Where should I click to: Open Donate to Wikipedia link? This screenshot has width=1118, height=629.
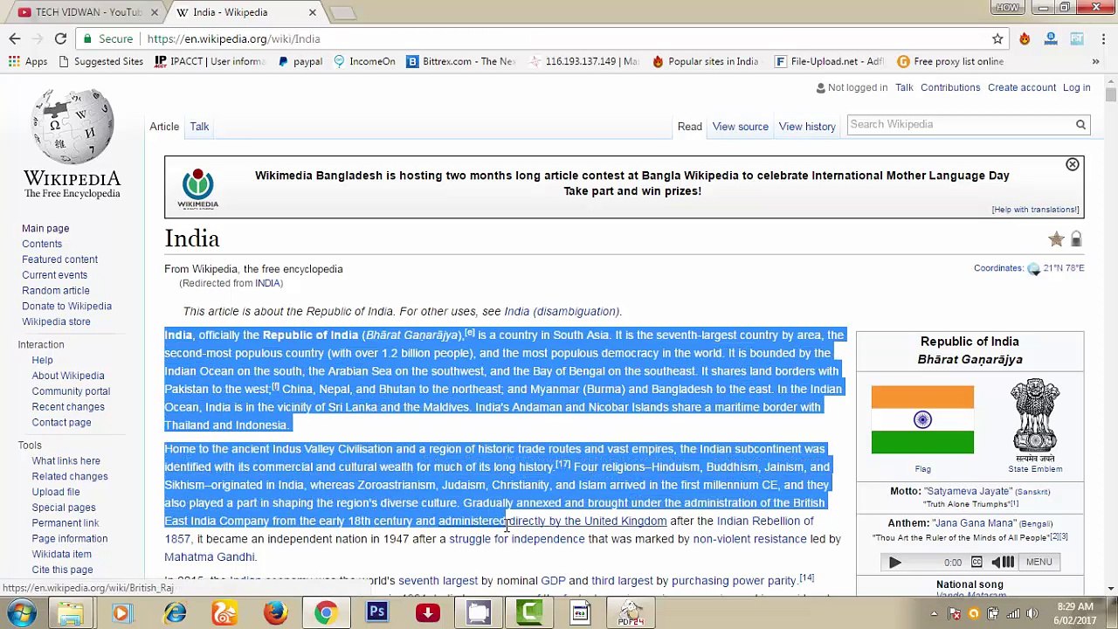(x=66, y=306)
